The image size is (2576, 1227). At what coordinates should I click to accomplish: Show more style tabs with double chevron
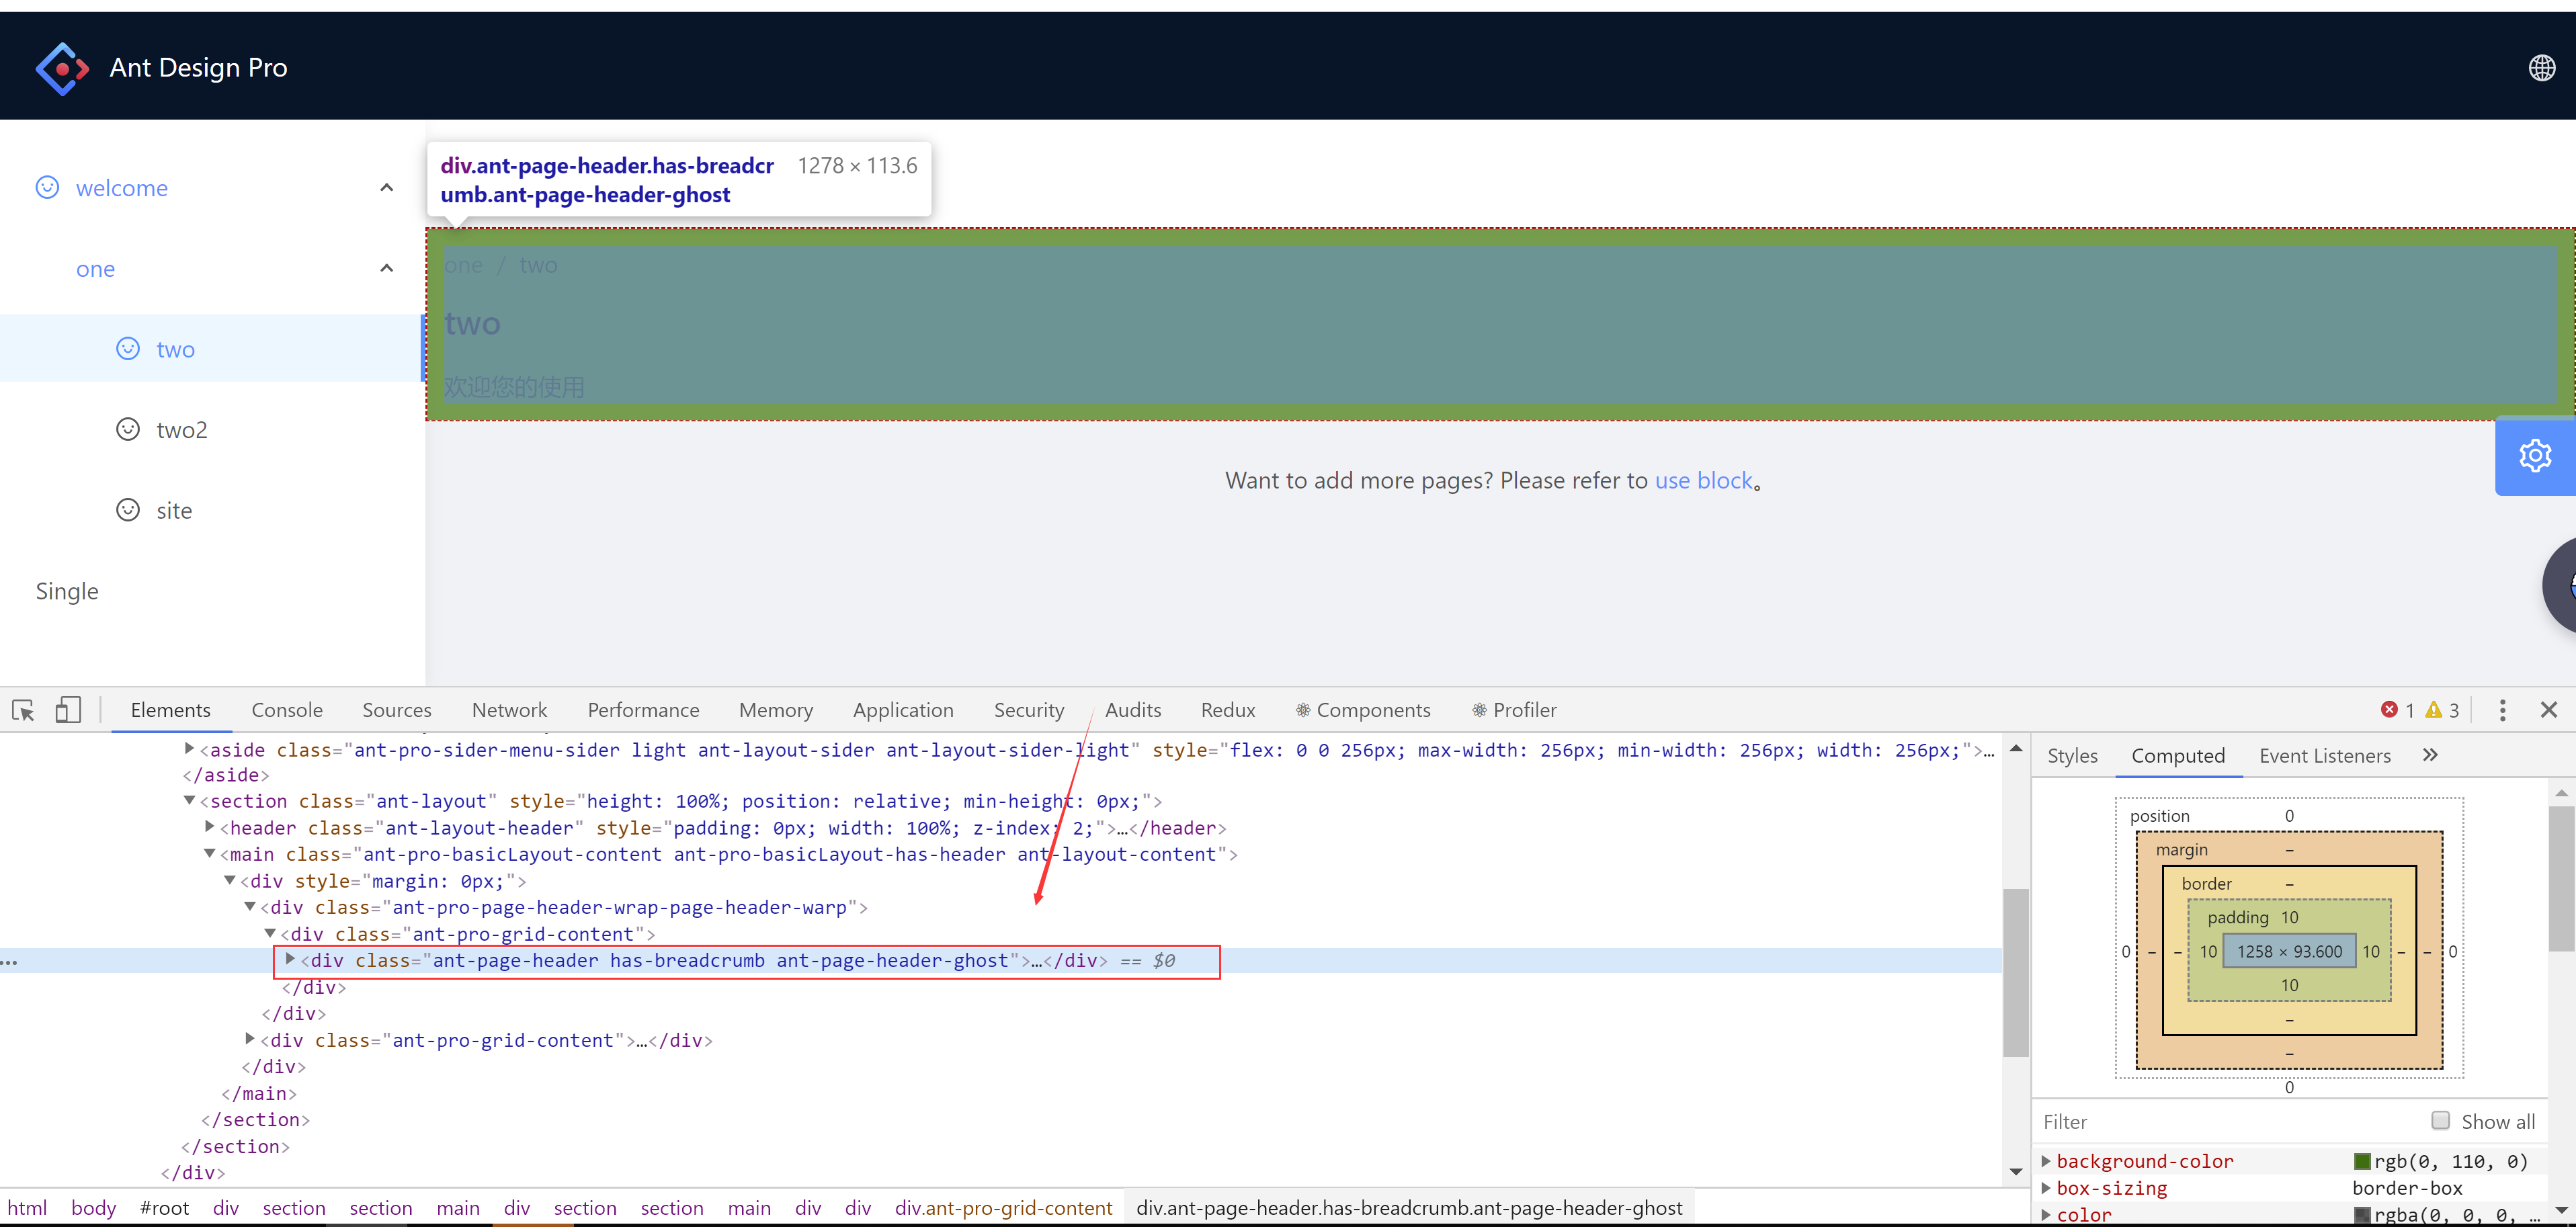coord(2430,756)
